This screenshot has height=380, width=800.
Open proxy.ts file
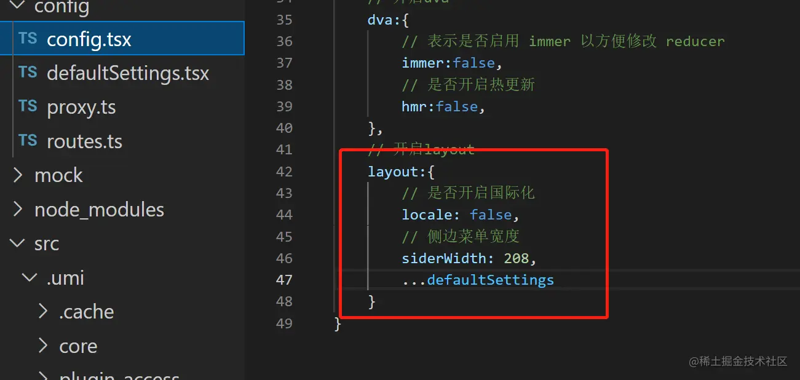pyautogui.click(x=81, y=108)
